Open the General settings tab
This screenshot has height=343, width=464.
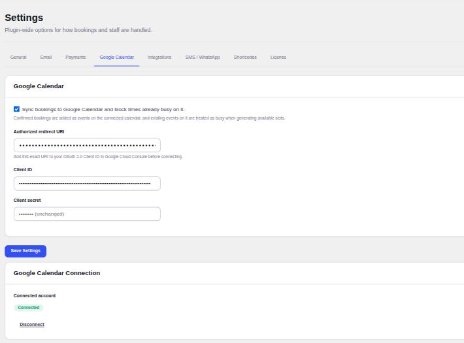(18, 57)
